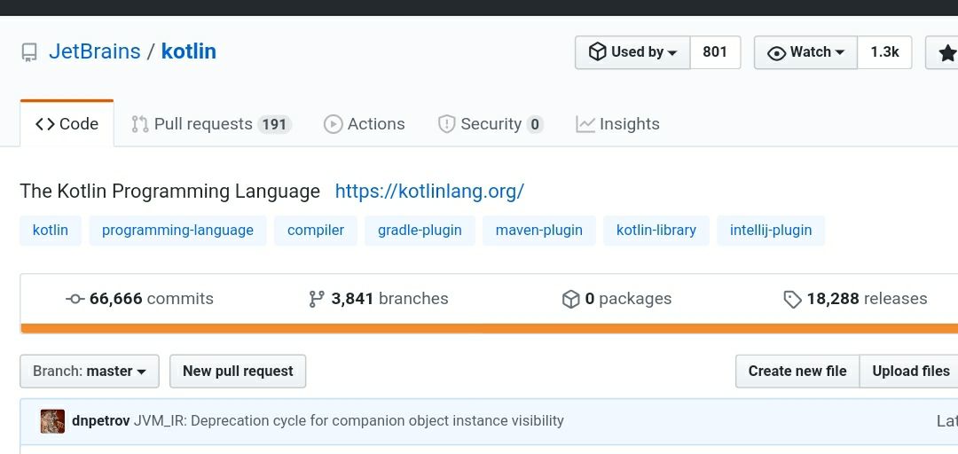The width and height of the screenshot is (958, 454).
Task: Click the New pull request button
Action: [x=238, y=371]
